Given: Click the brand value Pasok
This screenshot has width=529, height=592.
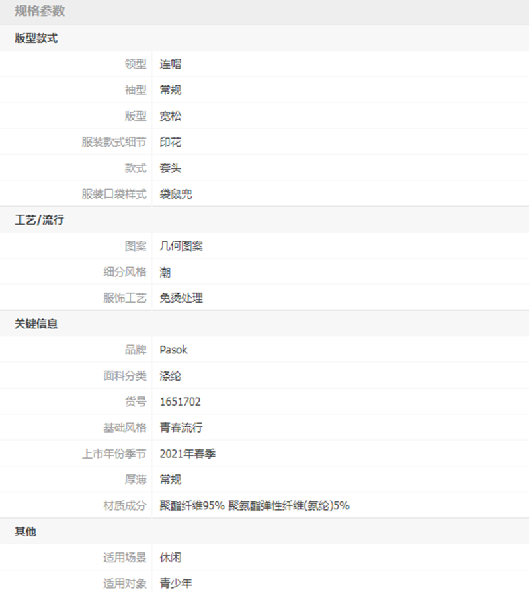Looking at the screenshot, I should (174, 350).
